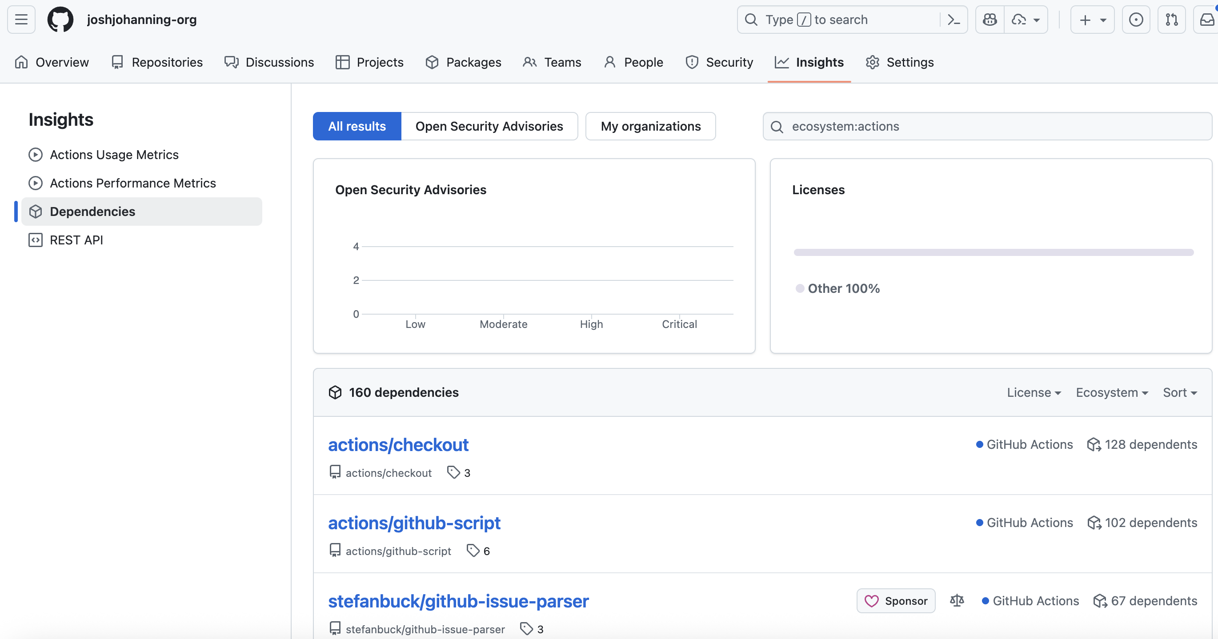Screen dimensions: 1218x639
Task: Open the Teams tab
Action: pos(552,62)
